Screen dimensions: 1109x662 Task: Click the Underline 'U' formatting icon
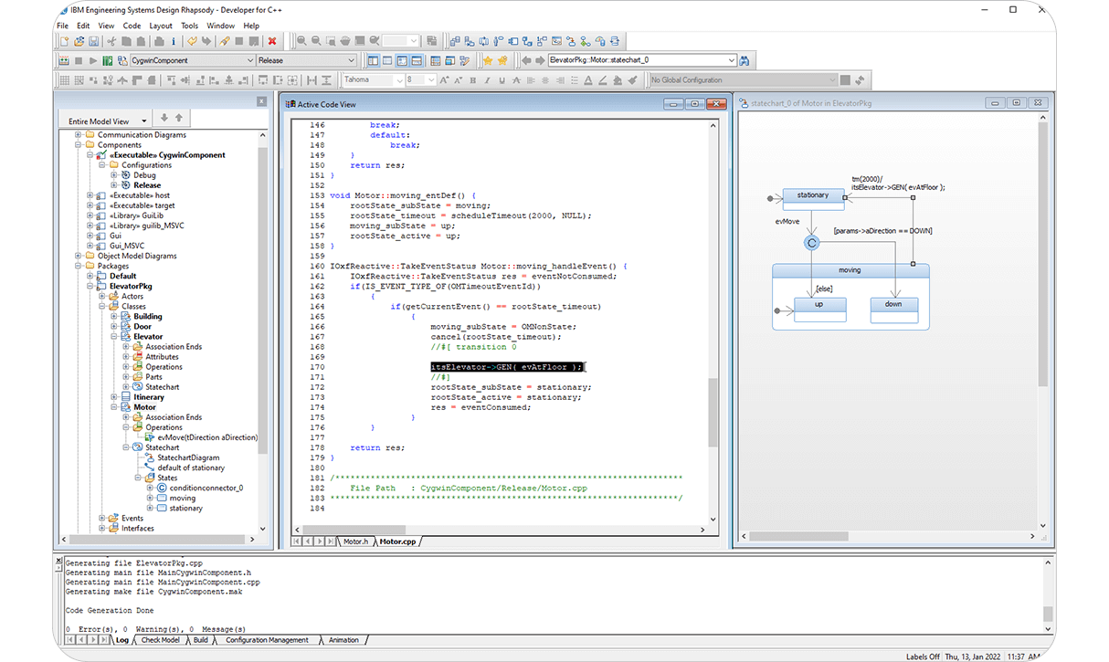[502, 80]
